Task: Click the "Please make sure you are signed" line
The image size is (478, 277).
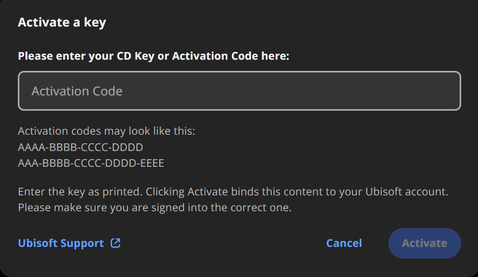Action: (x=154, y=208)
